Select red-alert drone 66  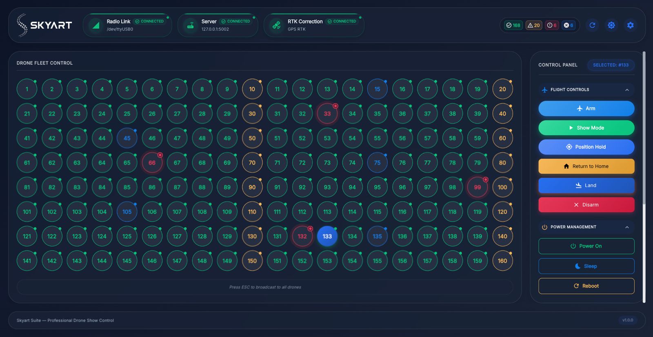click(152, 162)
